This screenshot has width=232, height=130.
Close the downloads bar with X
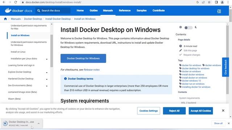229,123
